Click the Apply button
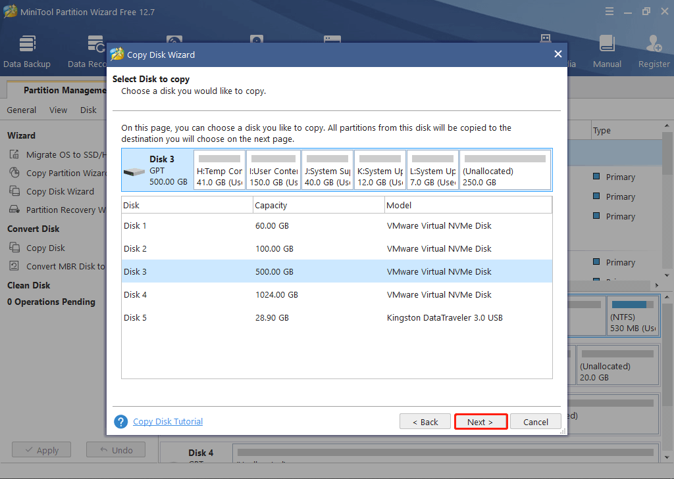674x479 pixels. [x=41, y=450]
